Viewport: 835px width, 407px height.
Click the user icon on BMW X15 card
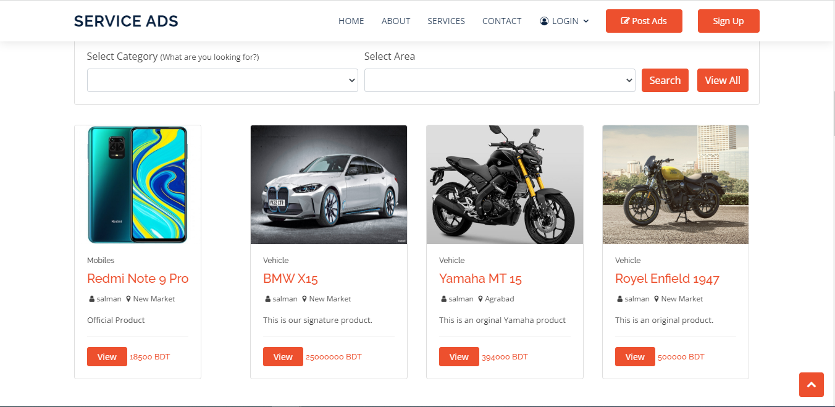[x=268, y=299]
